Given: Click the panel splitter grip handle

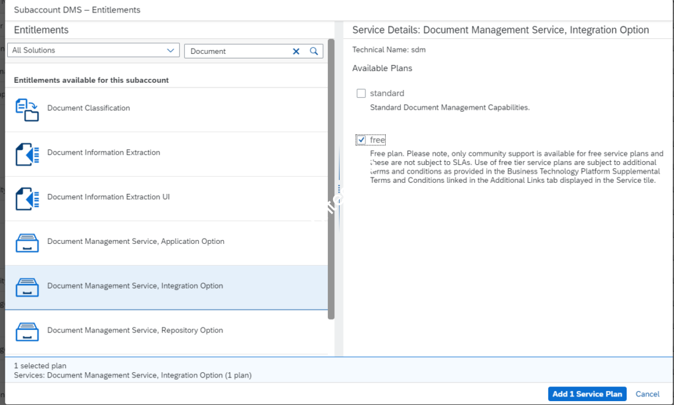Looking at the screenshot, I should click(x=339, y=189).
